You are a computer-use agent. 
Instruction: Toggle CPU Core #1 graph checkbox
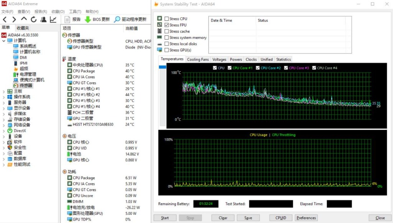click(229, 68)
